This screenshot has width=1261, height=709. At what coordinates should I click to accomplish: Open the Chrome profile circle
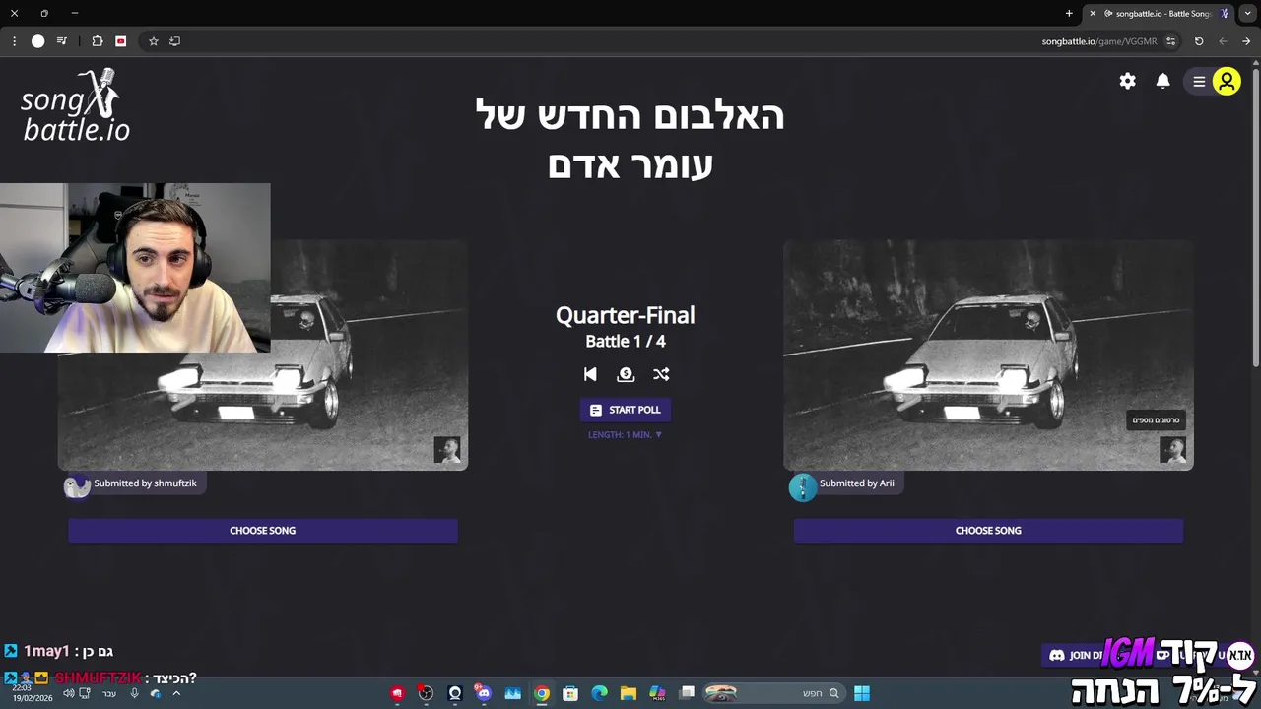click(x=38, y=41)
